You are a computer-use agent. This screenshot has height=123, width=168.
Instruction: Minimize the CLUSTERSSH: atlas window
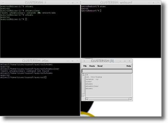68,61
